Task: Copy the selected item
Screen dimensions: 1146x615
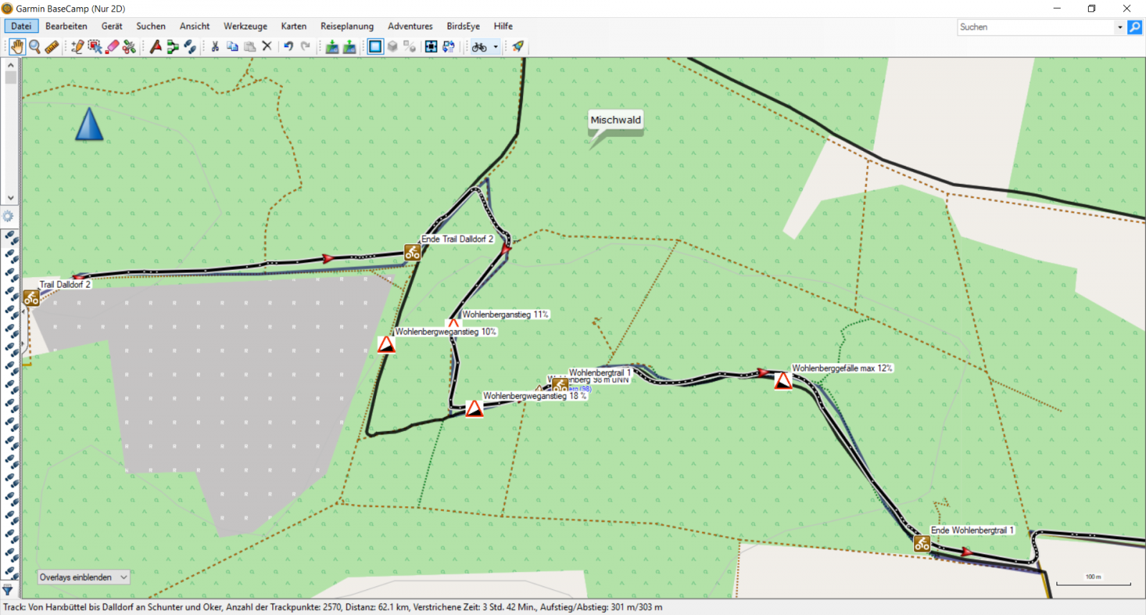Action: (x=232, y=47)
